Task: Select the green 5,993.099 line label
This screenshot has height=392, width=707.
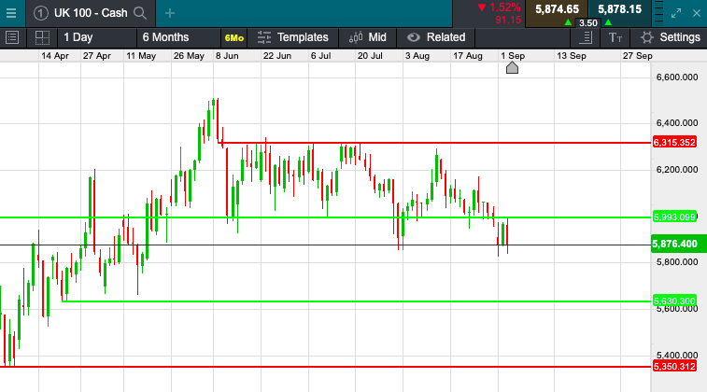Action: point(674,217)
